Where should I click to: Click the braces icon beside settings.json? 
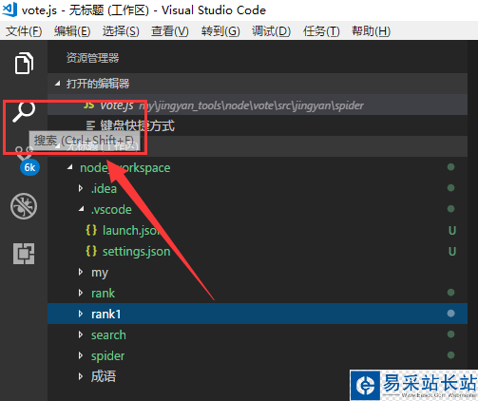(x=91, y=251)
